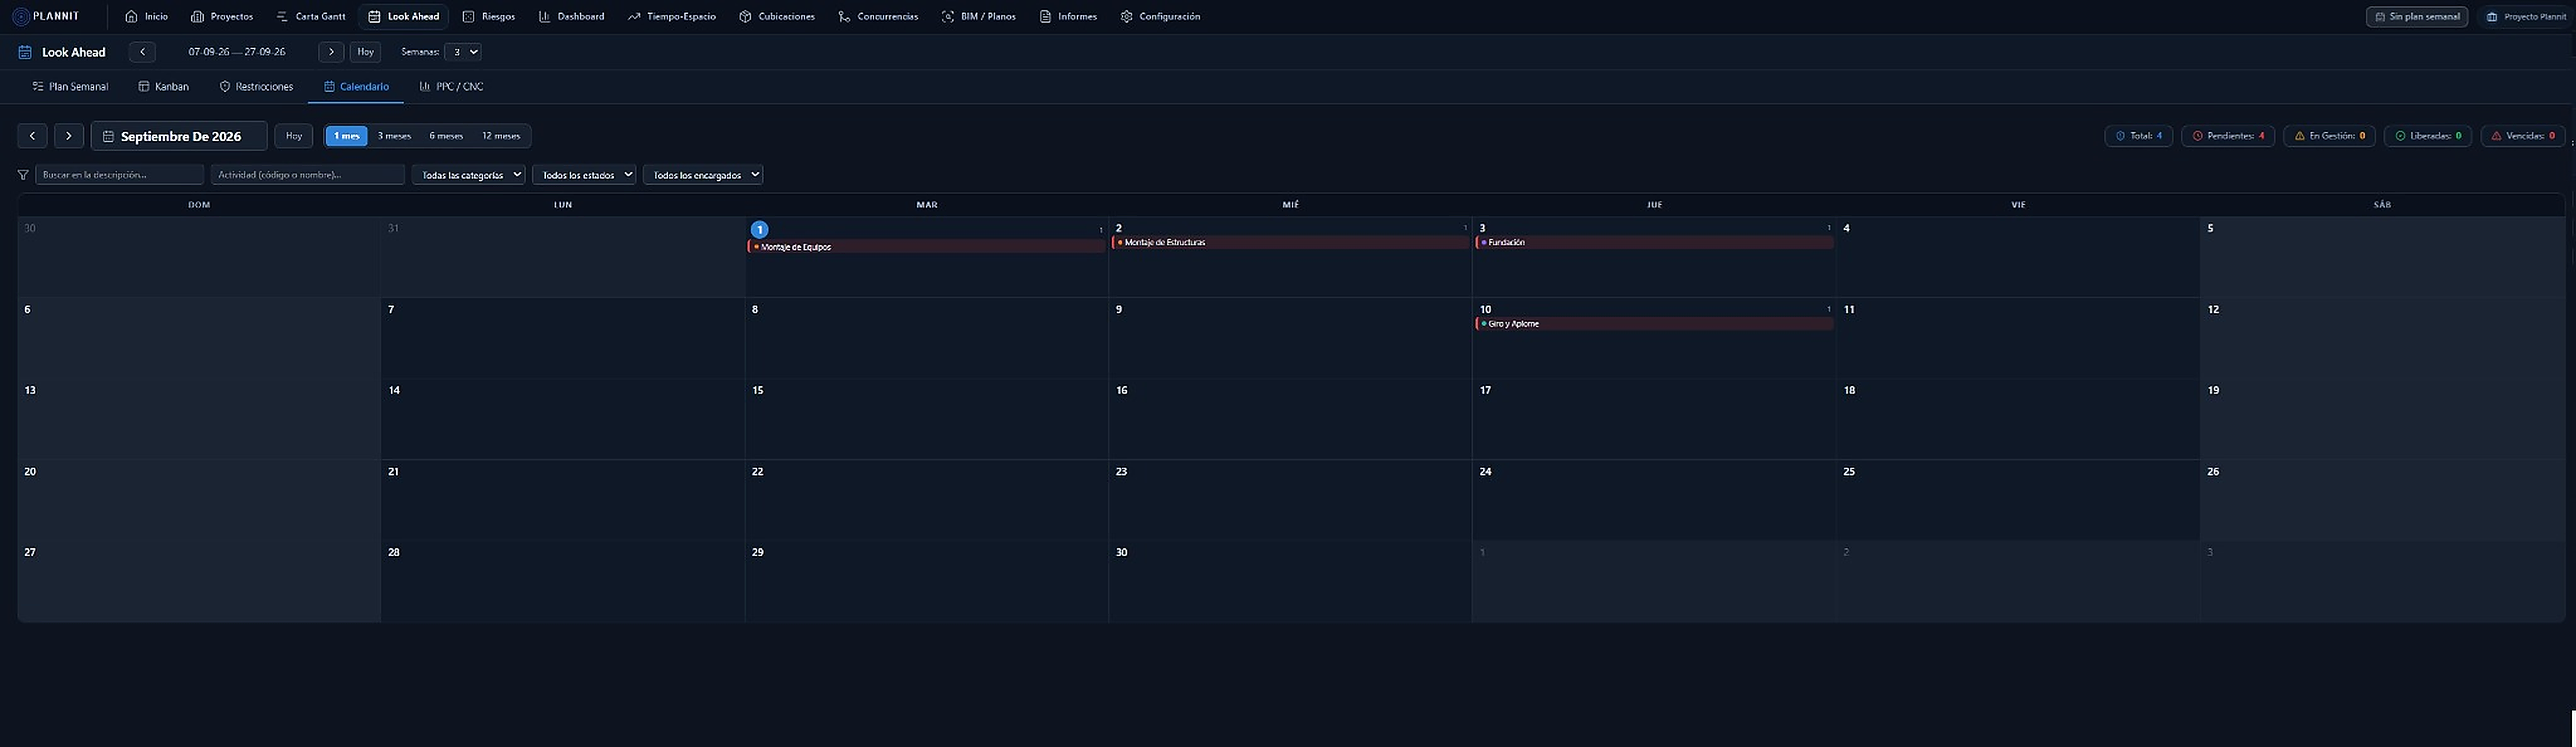The image size is (2576, 747).
Task: Select September 24 in the calendar
Action: (x=1654, y=500)
